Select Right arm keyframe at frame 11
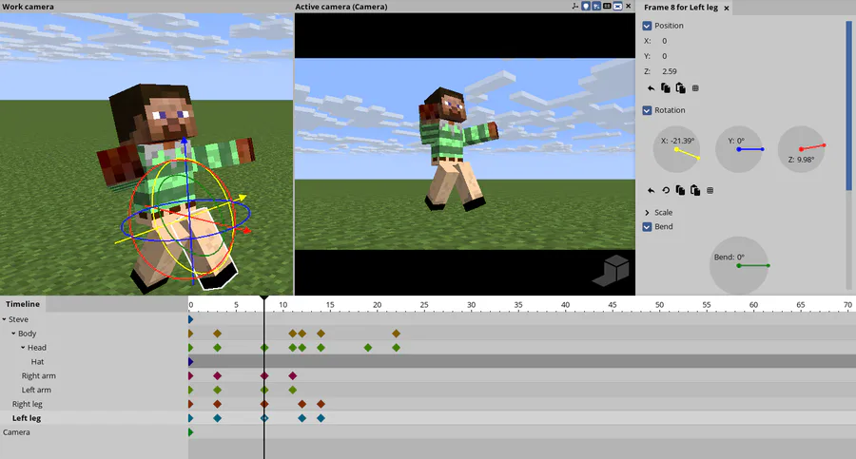Screen dimensions: 856x459 tap(293, 376)
